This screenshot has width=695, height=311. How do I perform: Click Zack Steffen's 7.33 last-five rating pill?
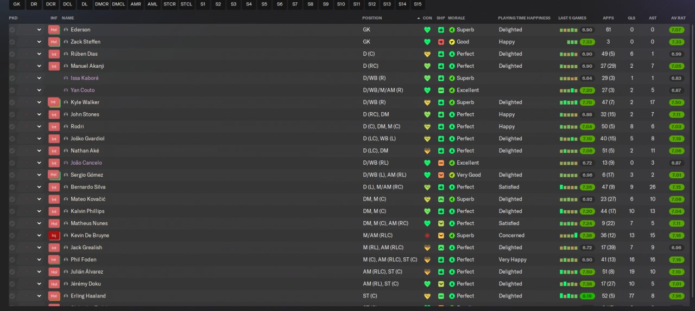pos(586,42)
